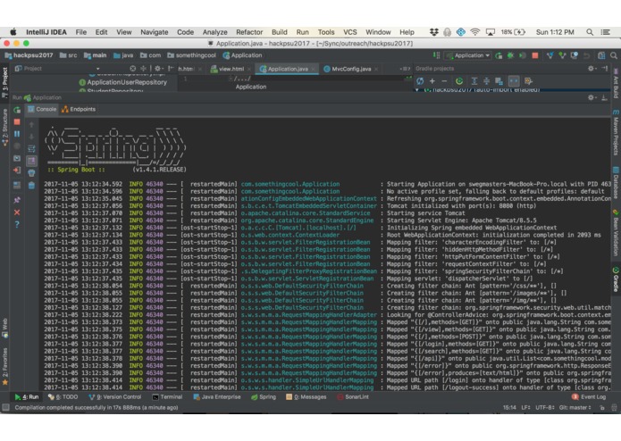Update project VCS icon
621x441 pixels.
click(550, 55)
